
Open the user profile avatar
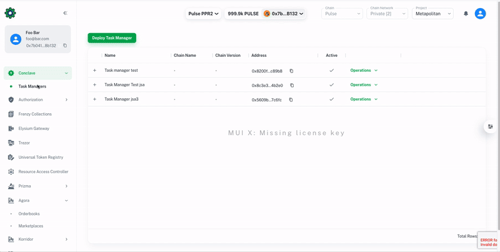click(x=480, y=14)
